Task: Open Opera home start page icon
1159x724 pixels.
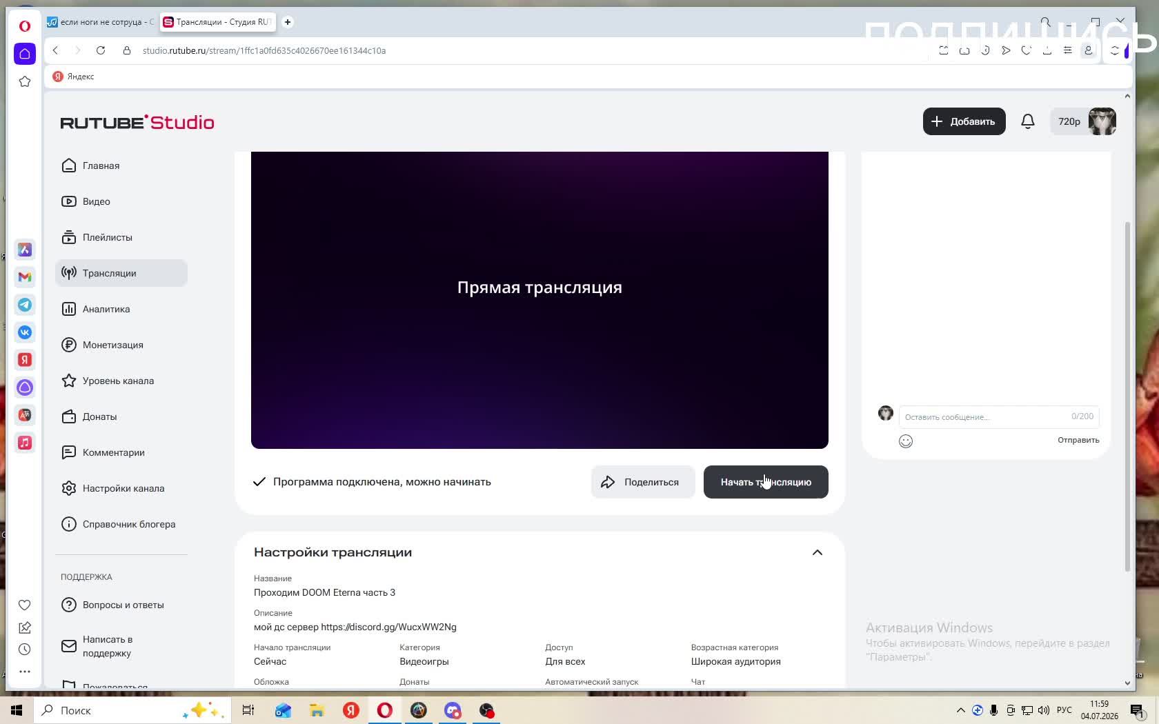Action: (x=25, y=54)
